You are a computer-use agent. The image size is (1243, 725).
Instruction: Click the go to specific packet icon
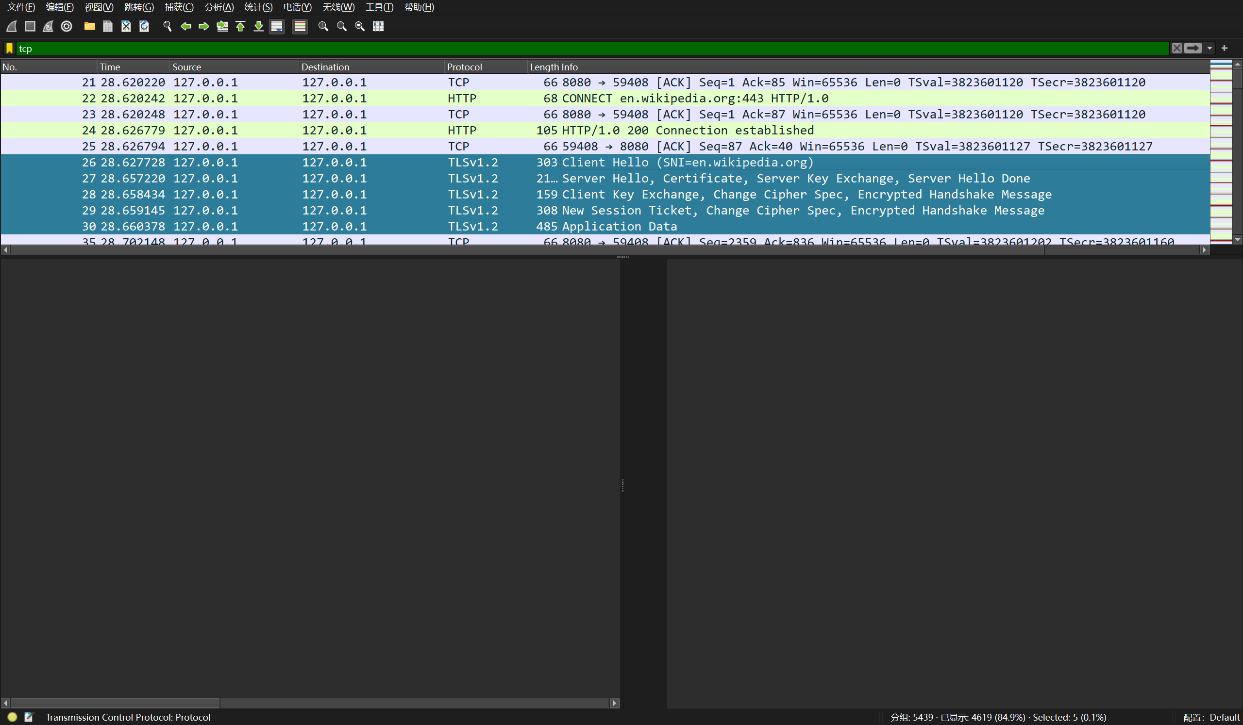(x=222, y=26)
